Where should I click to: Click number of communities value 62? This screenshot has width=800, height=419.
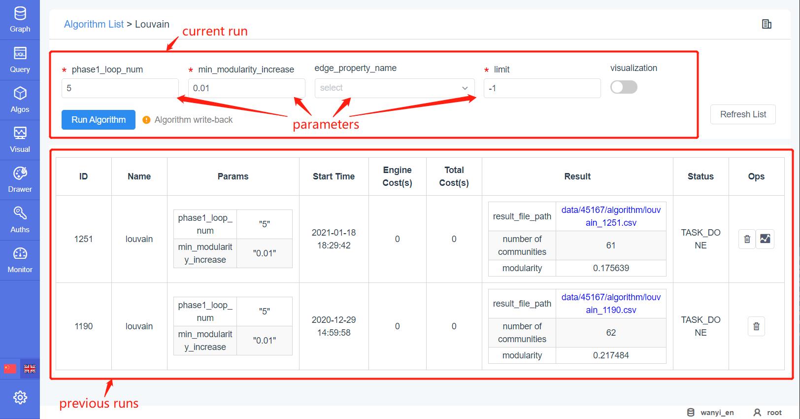(611, 333)
